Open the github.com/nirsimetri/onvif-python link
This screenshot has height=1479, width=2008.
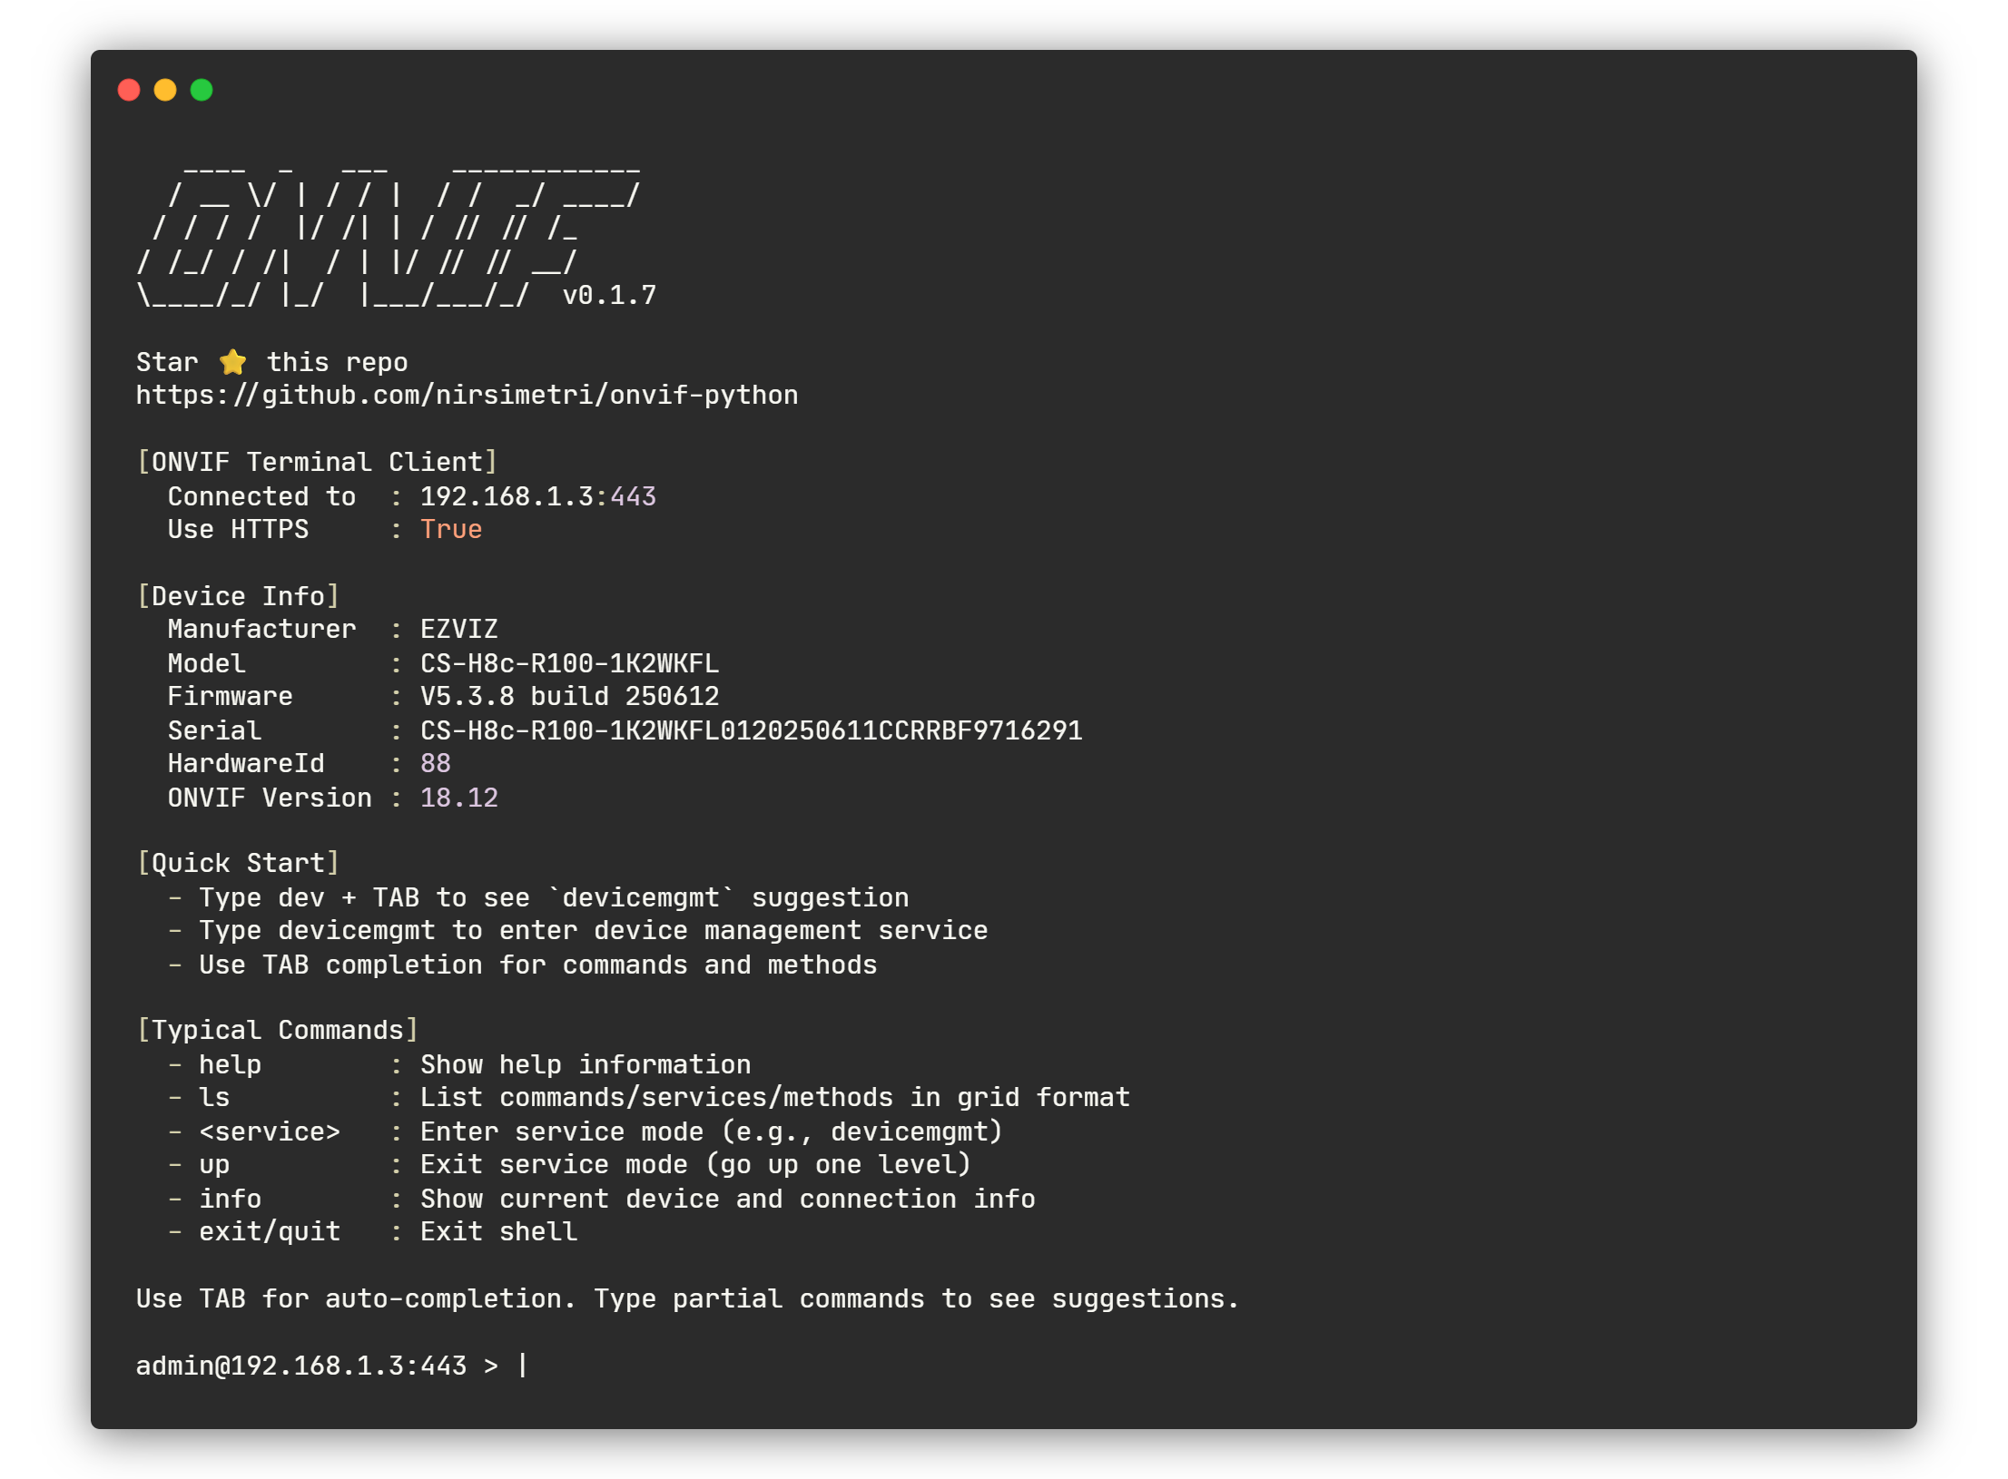click(467, 396)
